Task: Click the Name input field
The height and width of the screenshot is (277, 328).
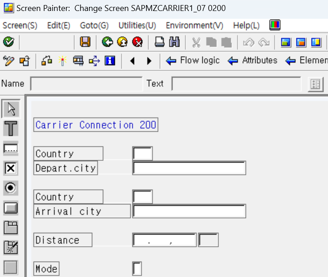Action: (86, 84)
